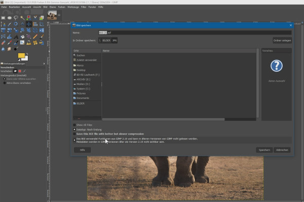Select the Desktop entry in the places list

pyautogui.click(x=87, y=70)
